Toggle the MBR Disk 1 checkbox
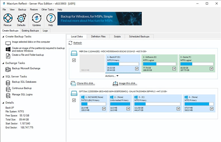221x142 pixels. coord(74,60)
